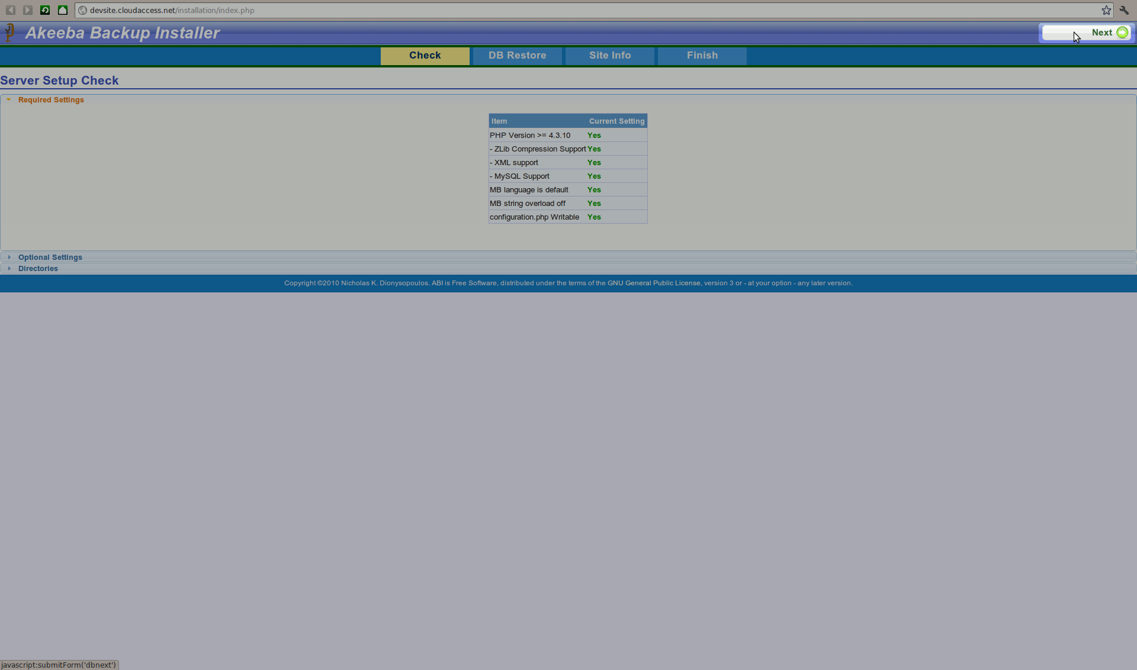Bookmark this page with the star icon

pyautogui.click(x=1106, y=10)
